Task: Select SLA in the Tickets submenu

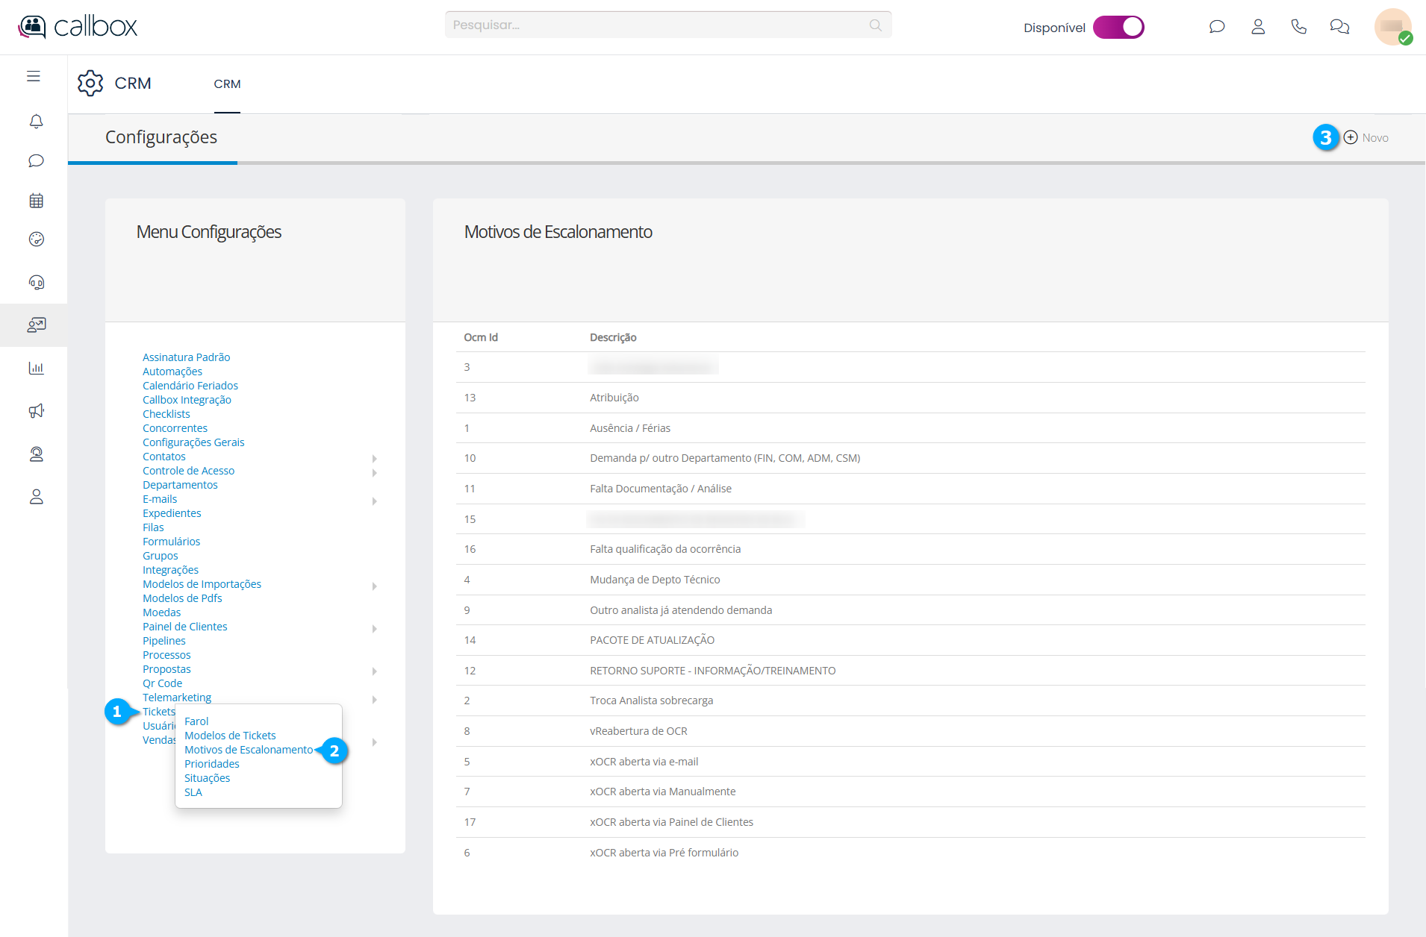Action: click(193, 792)
